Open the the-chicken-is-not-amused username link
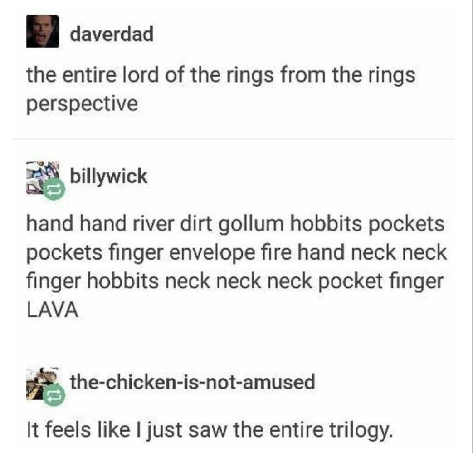This screenshot has width=473, height=453. (x=192, y=382)
